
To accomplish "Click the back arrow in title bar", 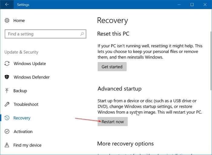I will click(7, 5).
